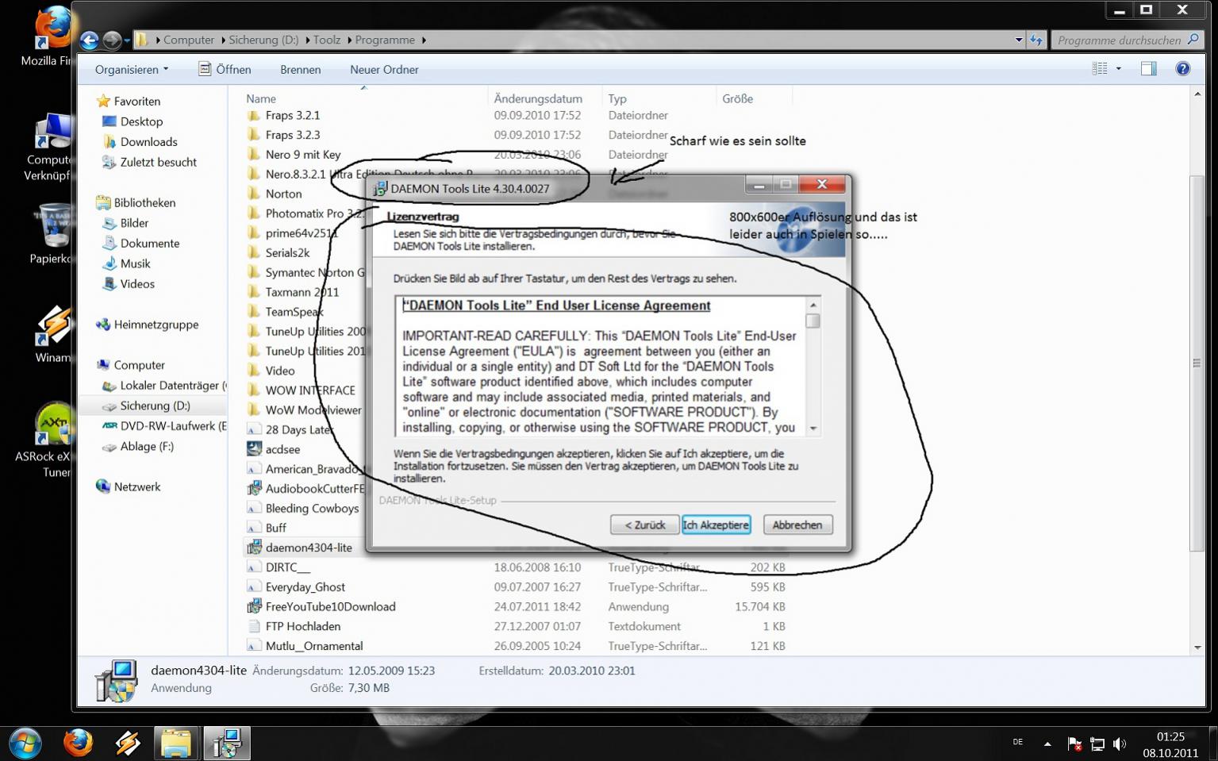Select Ablage (F:) in the navigation pane
The height and width of the screenshot is (761, 1218).
[x=147, y=447]
